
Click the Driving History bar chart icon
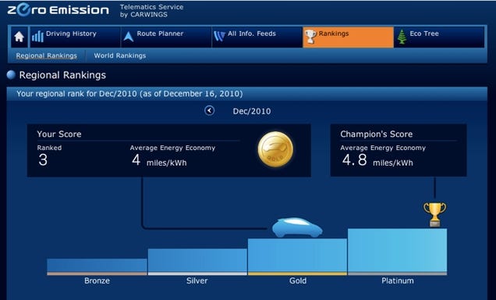pyautogui.click(x=37, y=37)
